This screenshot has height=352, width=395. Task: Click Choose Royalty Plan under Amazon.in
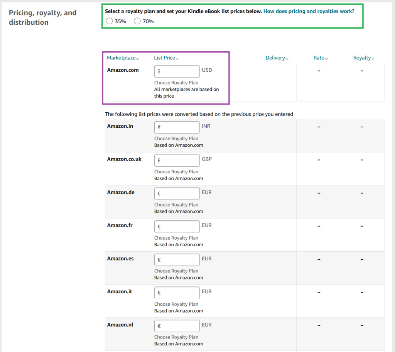[x=176, y=138]
